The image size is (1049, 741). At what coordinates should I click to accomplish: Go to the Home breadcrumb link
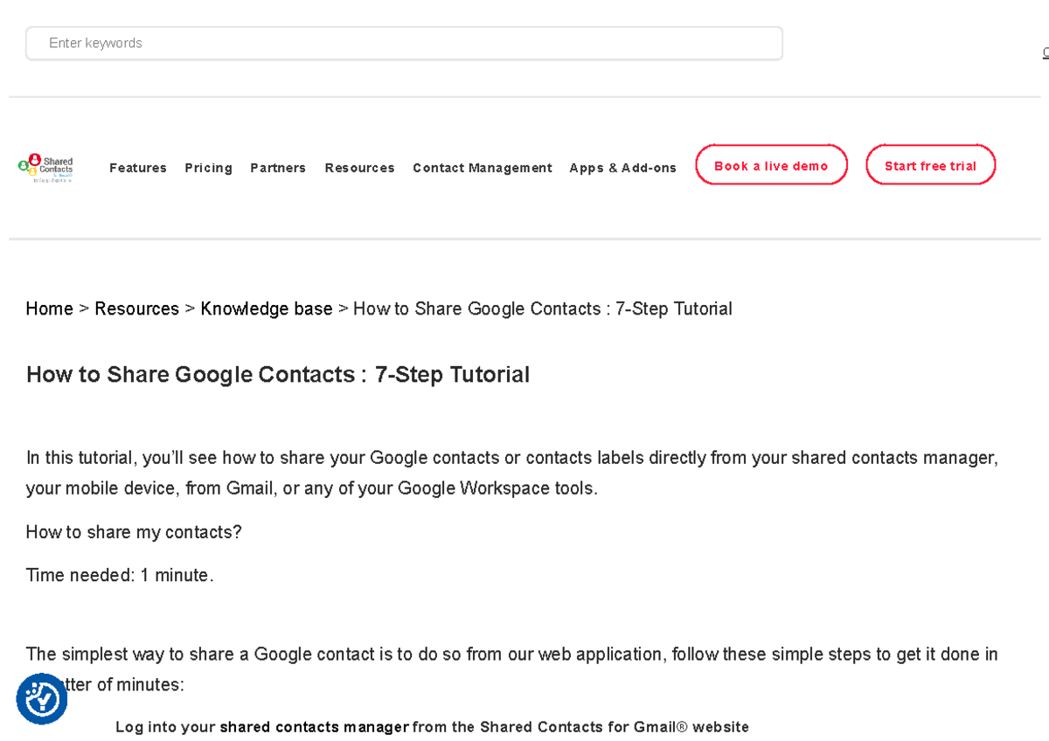point(49,308)
